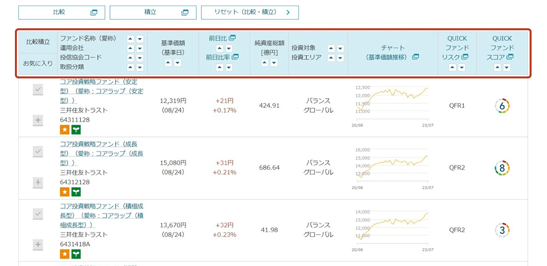Click green sprout icon under code 64312128
This screenshot has width=547, height=266.
coord(76,192)
